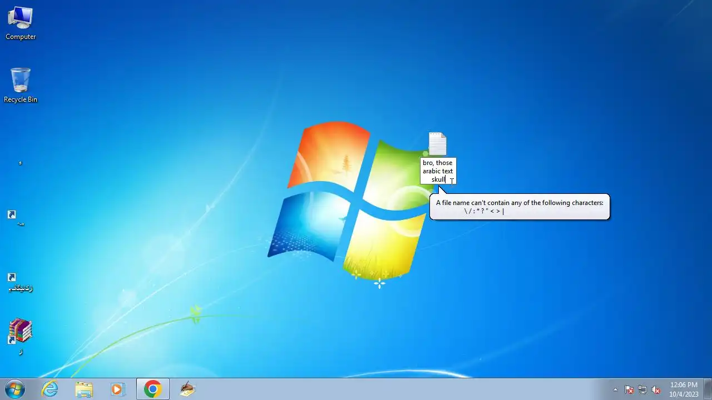This screenshot has width=712, height=400.
Task: Select the text document file icon
Action: tap(437, 144)
